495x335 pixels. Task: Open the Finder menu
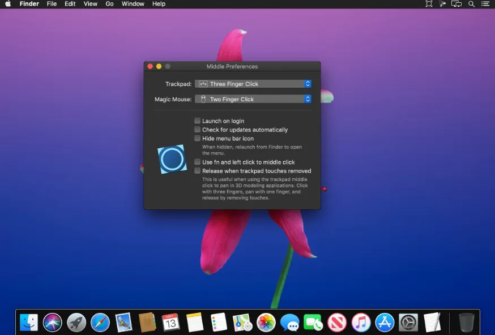tap(29, 4)
